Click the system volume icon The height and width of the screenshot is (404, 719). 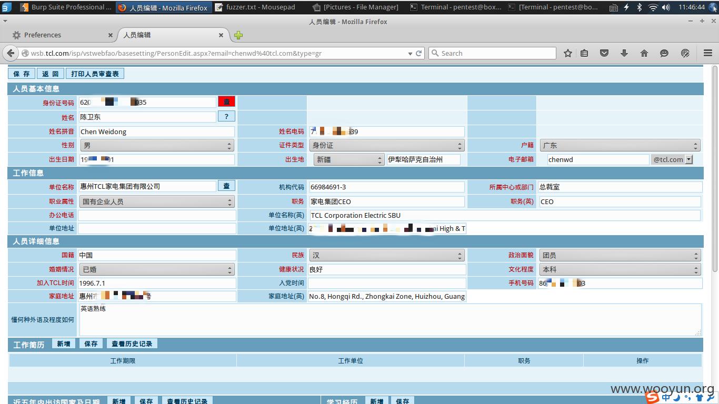click(x=666, y=7)
